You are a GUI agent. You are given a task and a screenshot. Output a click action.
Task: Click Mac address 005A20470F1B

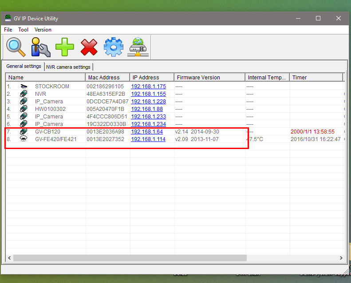pos(105,109)
